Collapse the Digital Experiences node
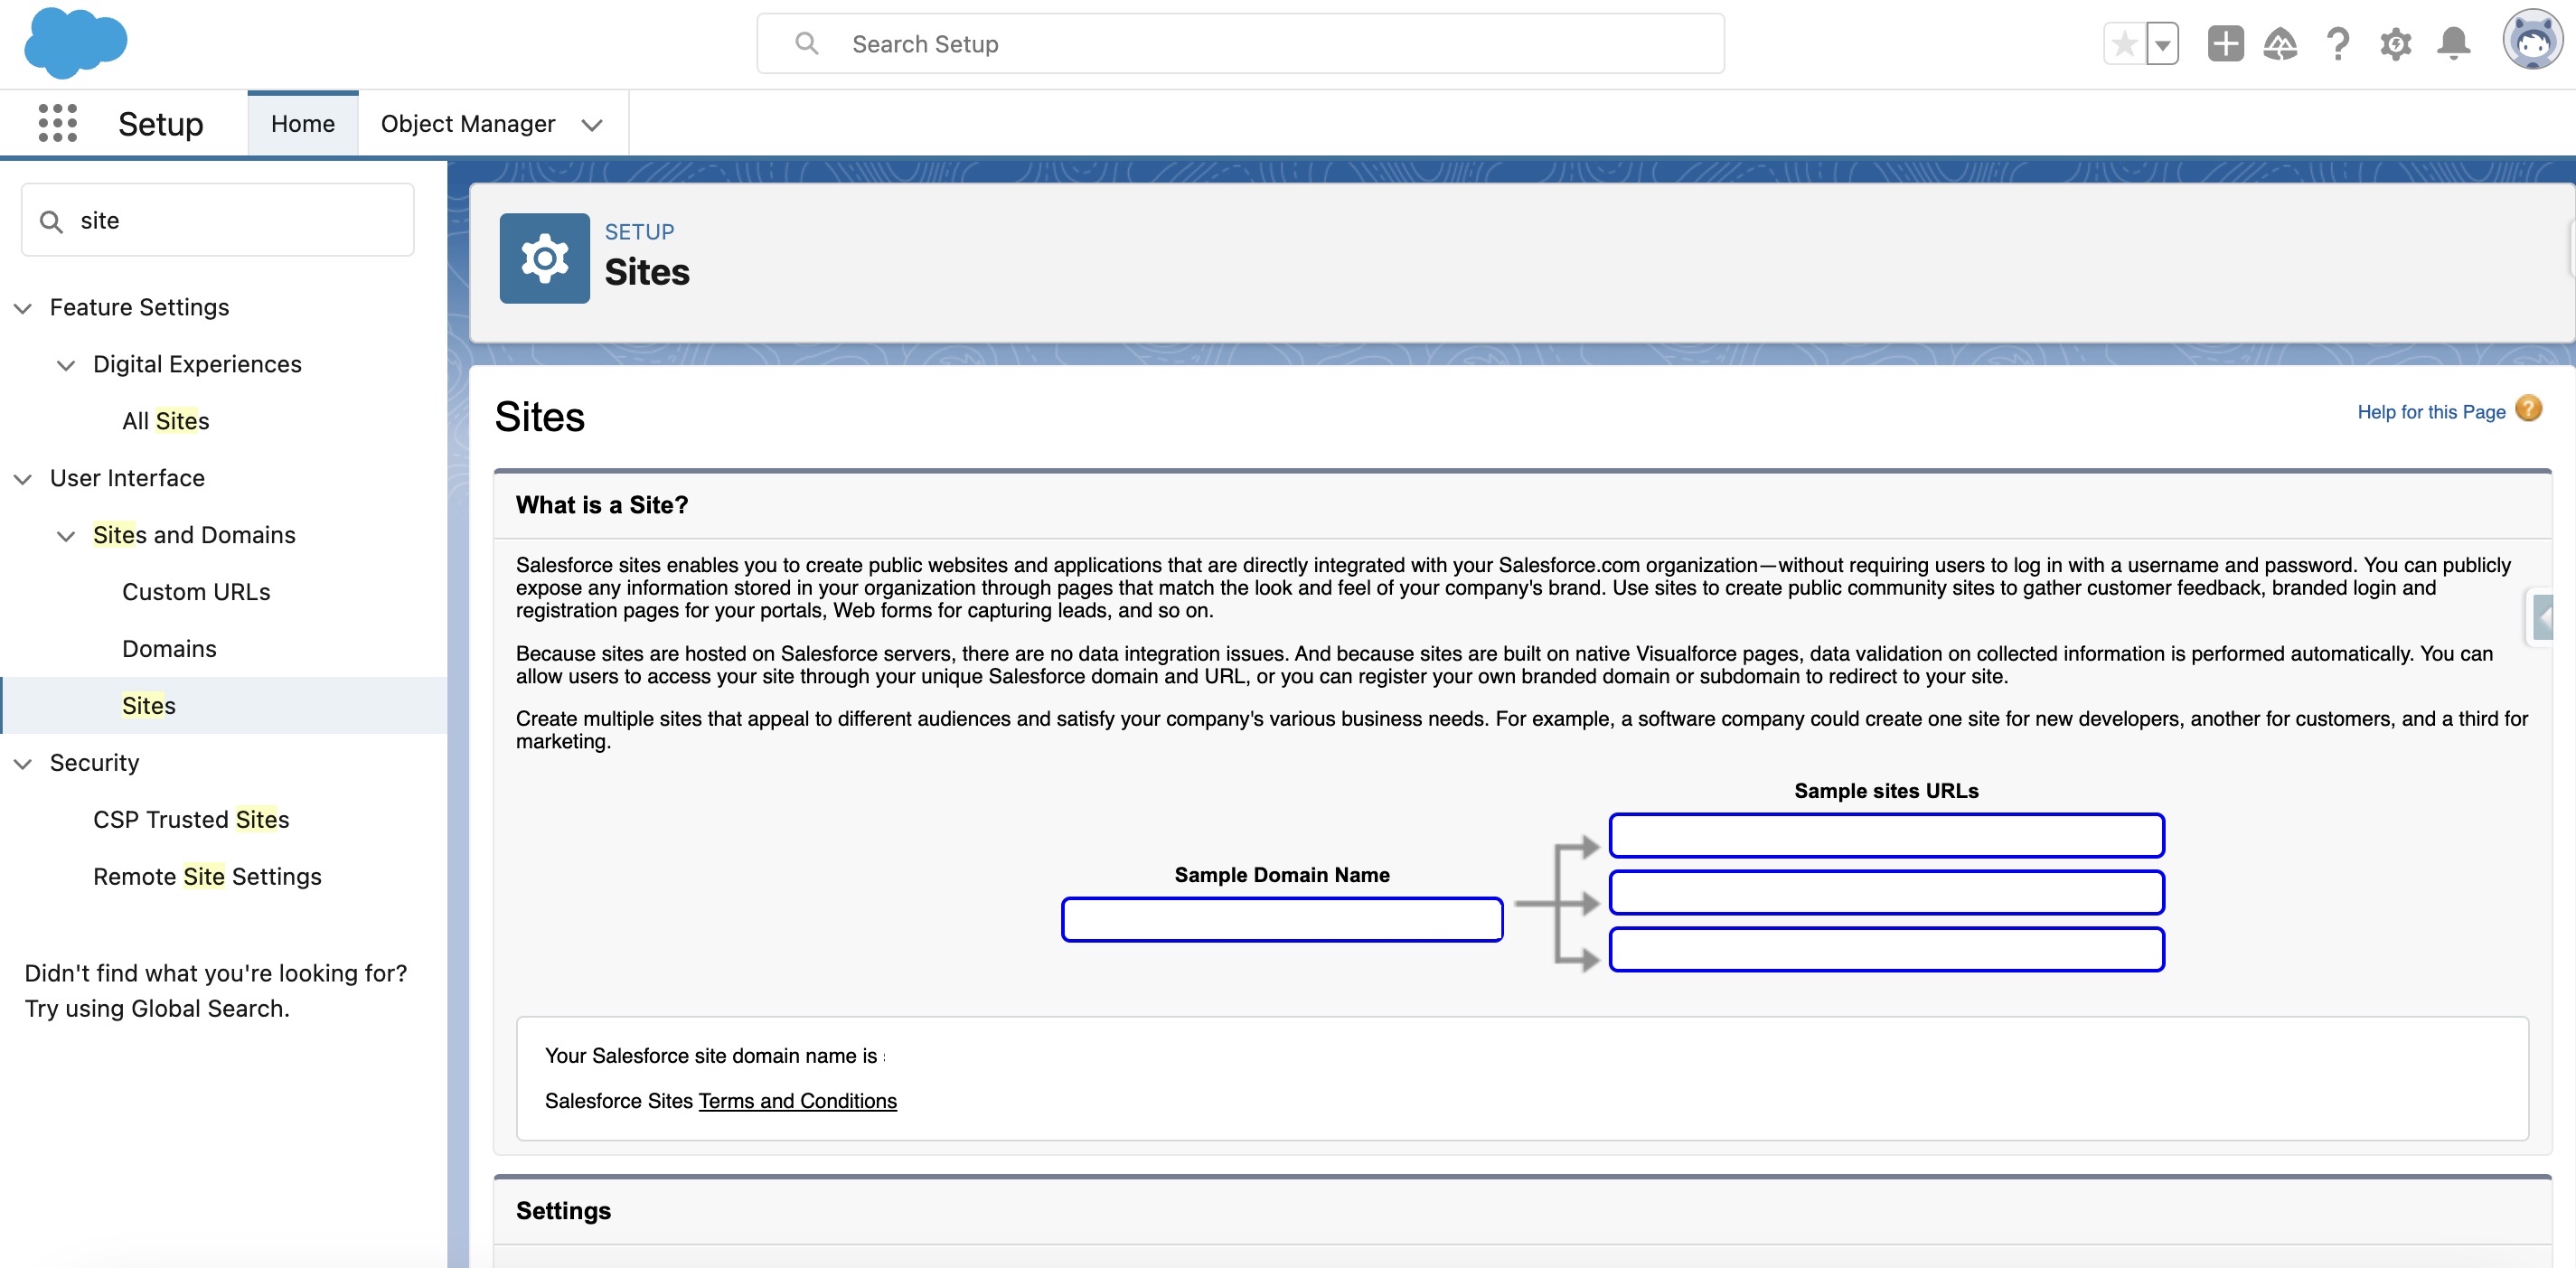 click(x=66, y=365)
